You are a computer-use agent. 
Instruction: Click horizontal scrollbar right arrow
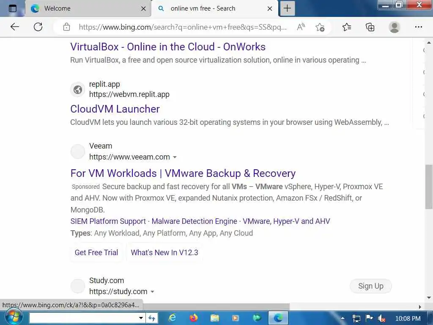click(420, 307)
